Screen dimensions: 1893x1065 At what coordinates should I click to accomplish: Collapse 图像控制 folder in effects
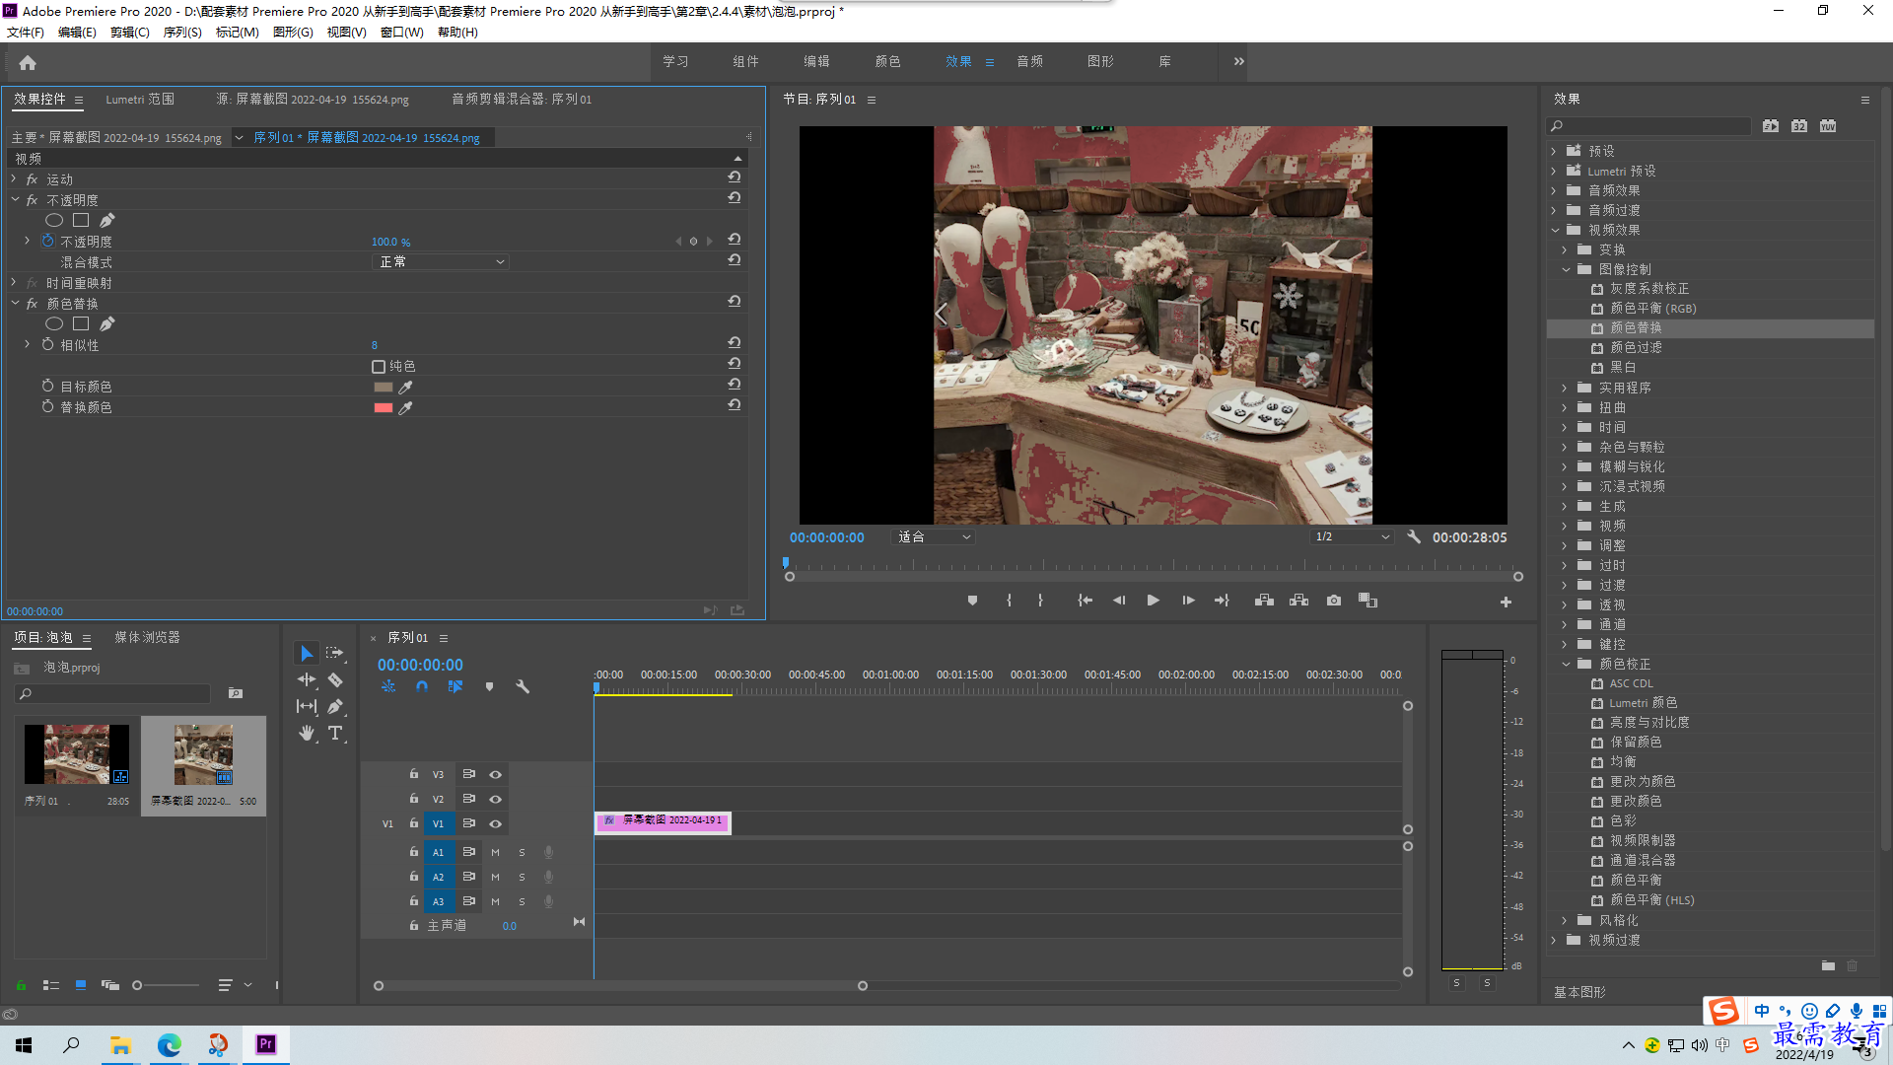(x=1566, y=269)
